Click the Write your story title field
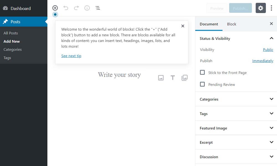The image size is (277, 166). pyautogui.click(x=119, y=75)
